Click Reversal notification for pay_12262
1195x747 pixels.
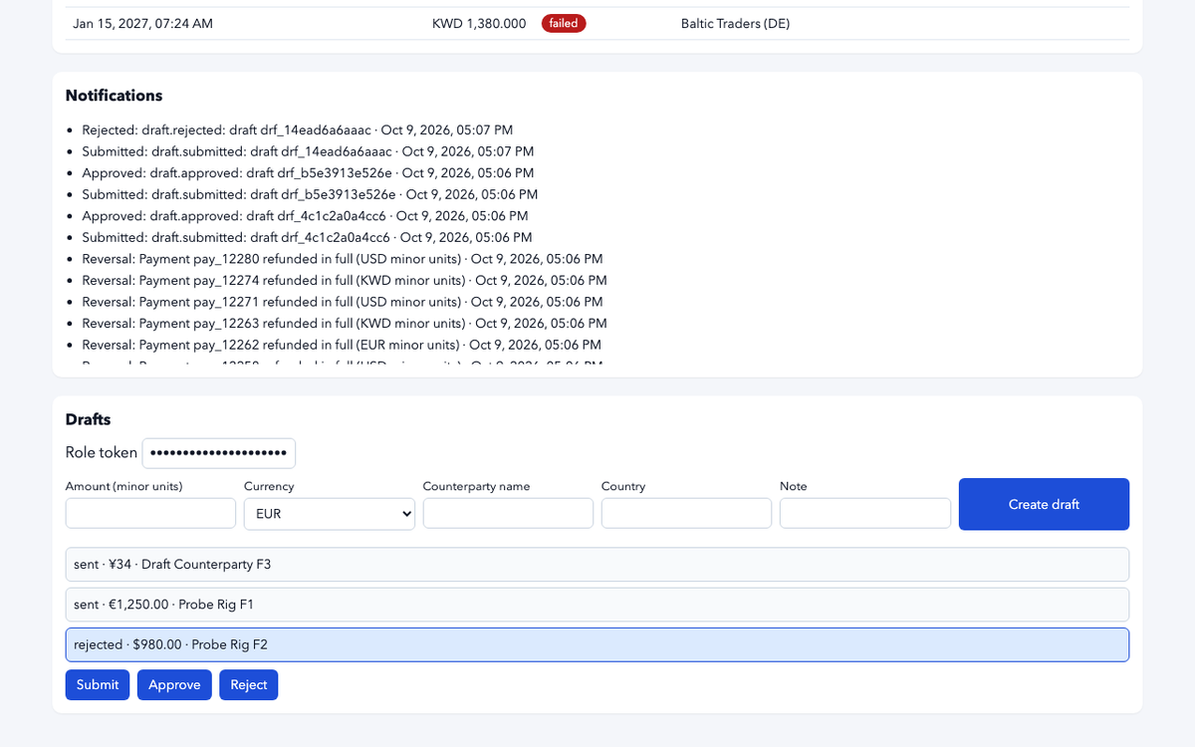click(x=342, y=345)
